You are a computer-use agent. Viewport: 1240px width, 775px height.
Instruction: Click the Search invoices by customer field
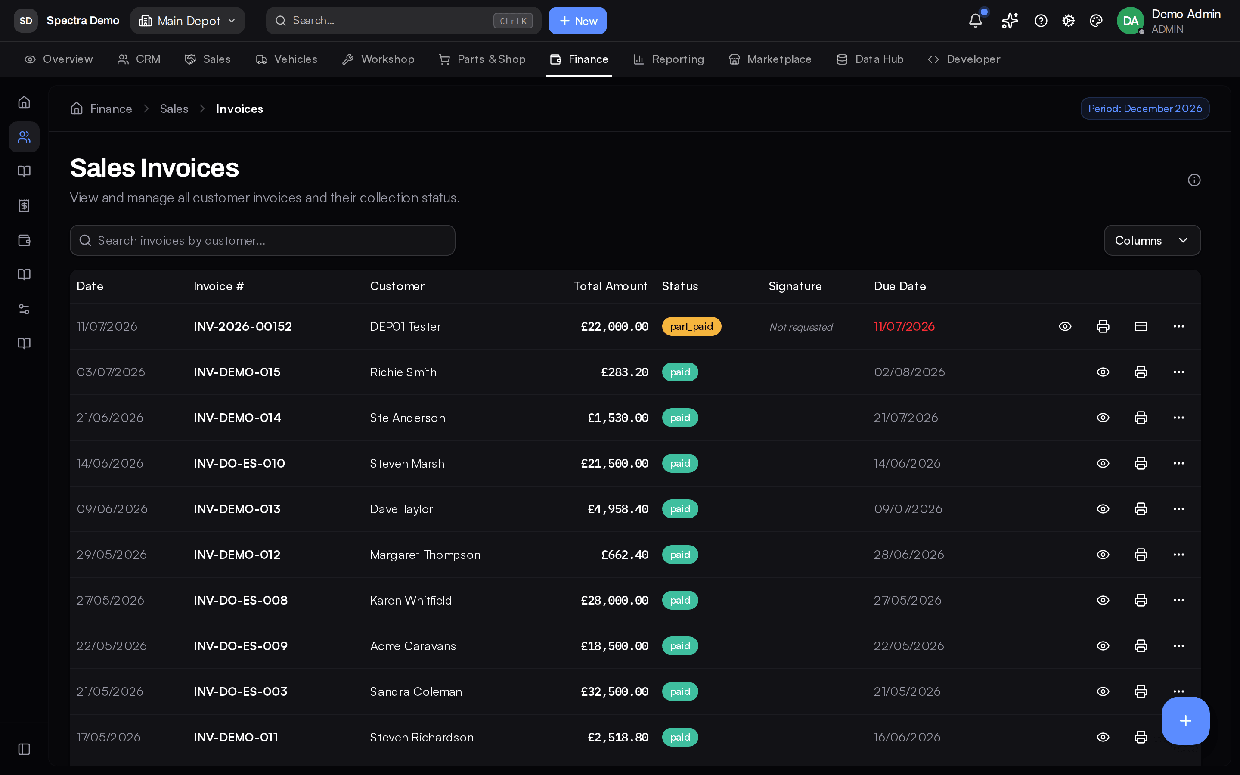pos(262,240)
